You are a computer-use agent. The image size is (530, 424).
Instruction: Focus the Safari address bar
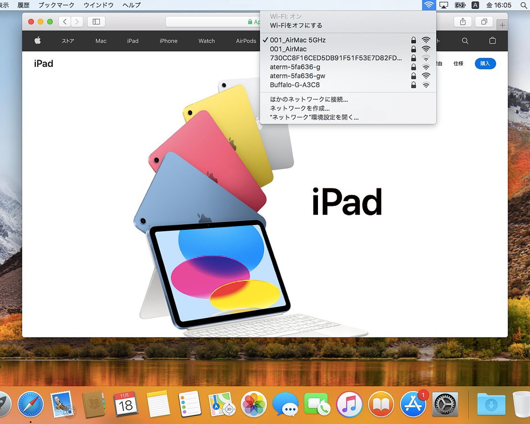pyautogui.click(x=213, y=22)
